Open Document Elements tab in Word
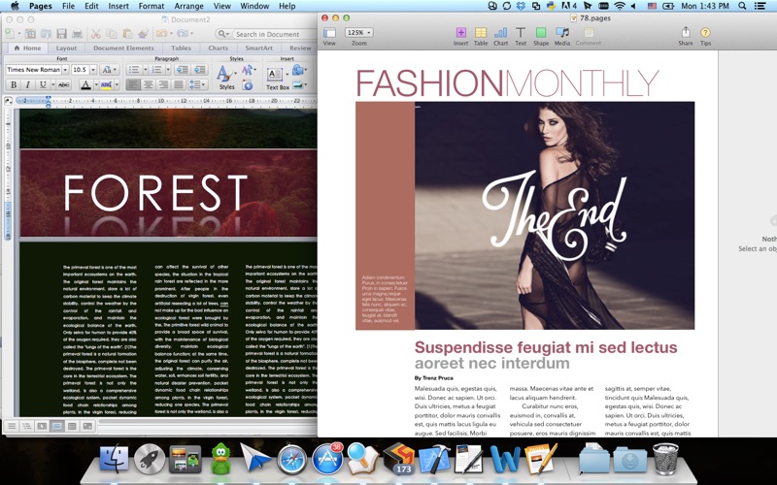 [x=123, y=48]
